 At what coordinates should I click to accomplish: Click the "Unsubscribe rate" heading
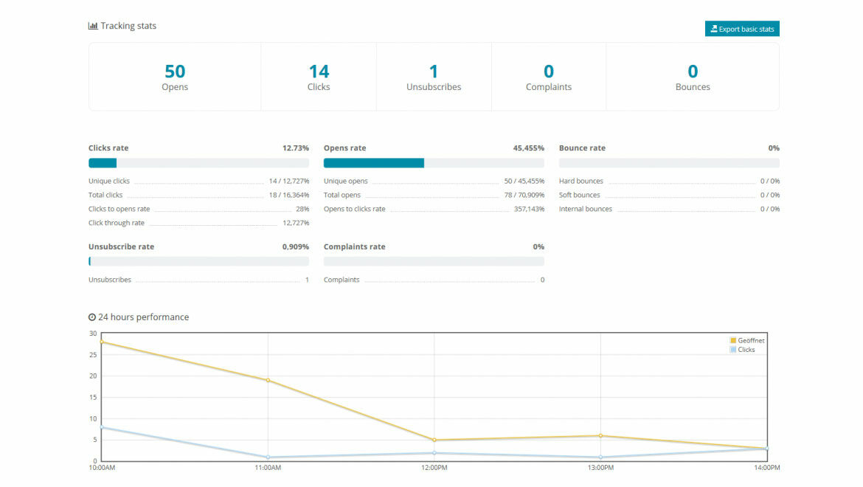[x=121, y=246]
